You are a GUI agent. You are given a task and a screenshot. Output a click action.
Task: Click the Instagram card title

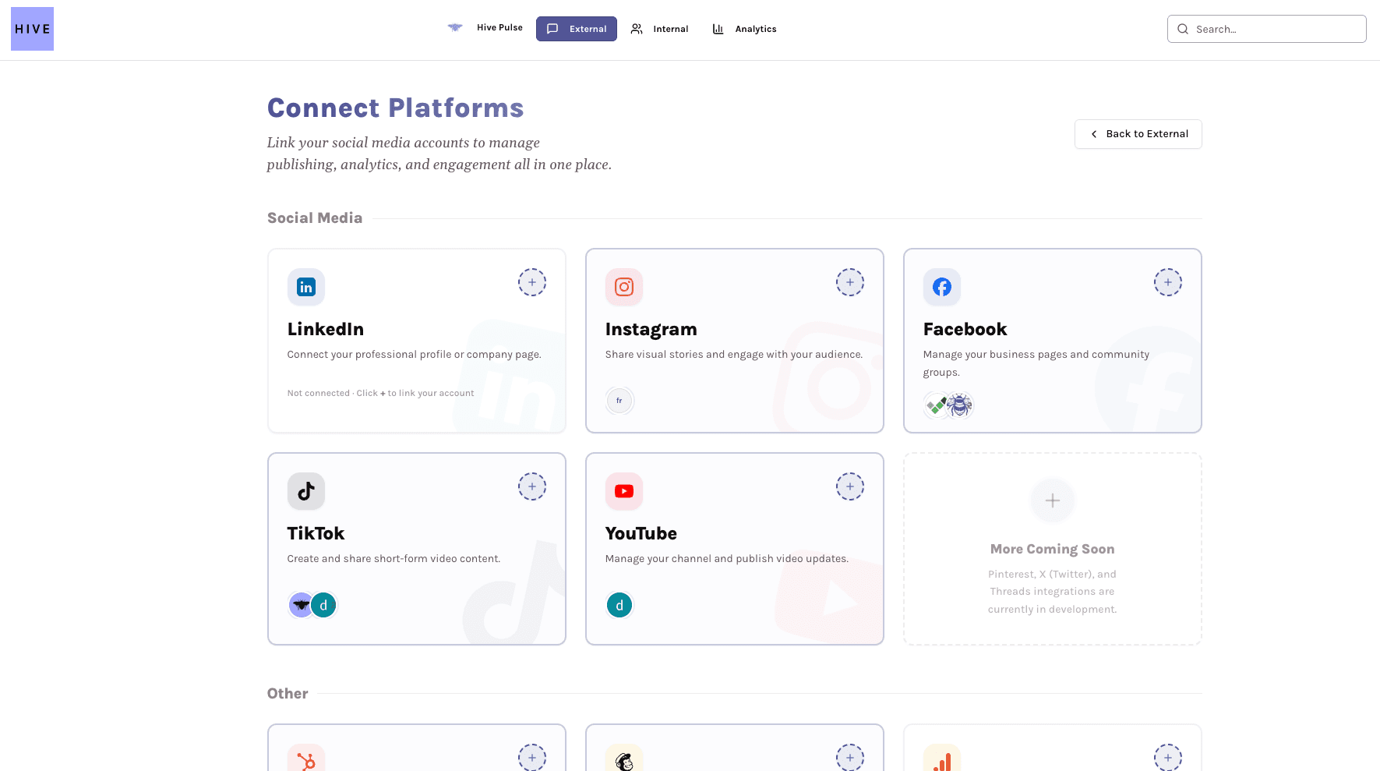click(x=651, y=330)
